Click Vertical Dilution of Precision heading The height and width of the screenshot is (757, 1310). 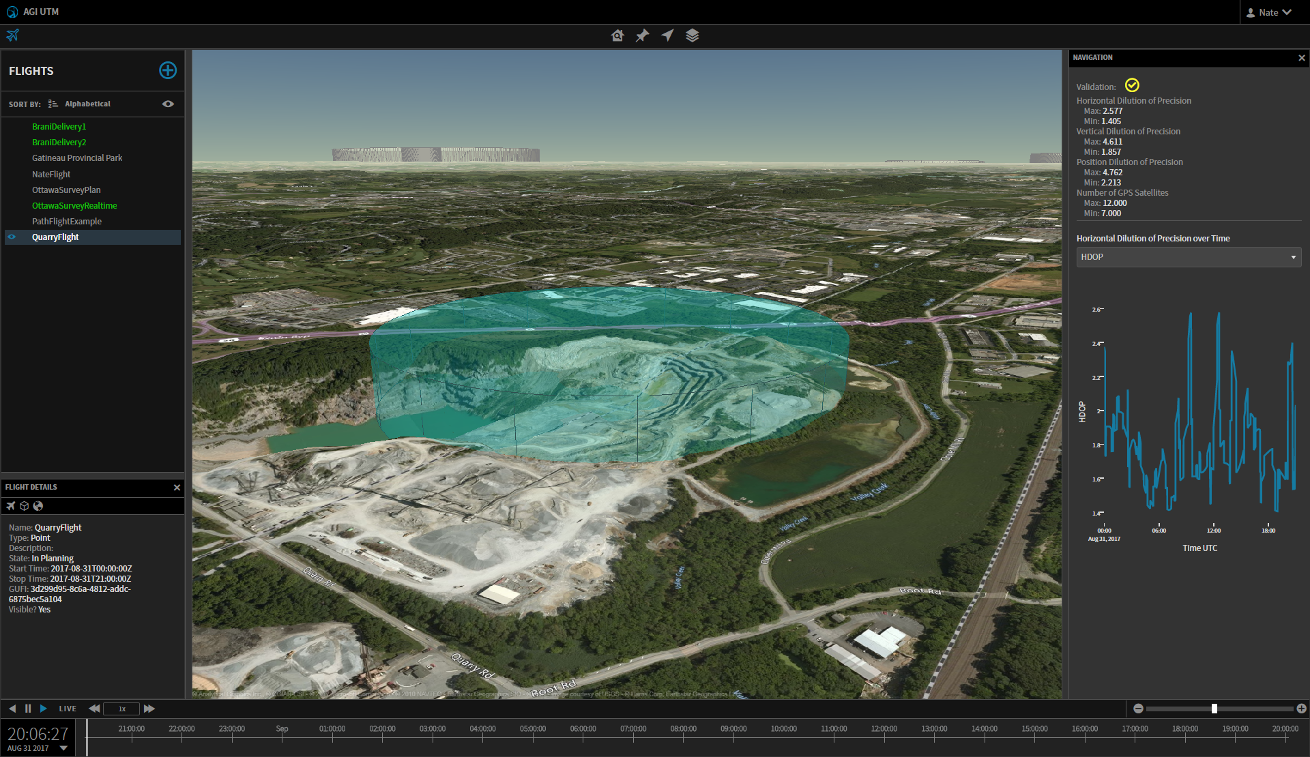coord(1129,132)
